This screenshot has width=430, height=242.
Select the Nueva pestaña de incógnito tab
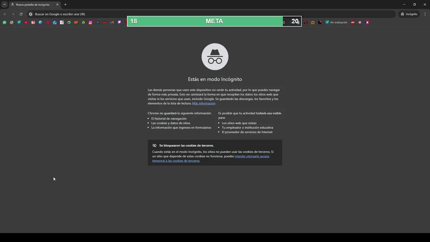33,5
